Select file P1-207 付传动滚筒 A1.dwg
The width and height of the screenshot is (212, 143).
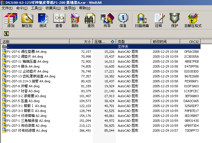27,131
